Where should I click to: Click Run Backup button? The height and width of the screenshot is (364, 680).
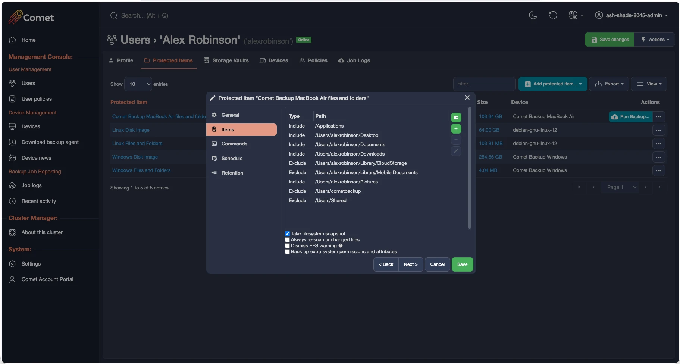(x=630, y=117)
